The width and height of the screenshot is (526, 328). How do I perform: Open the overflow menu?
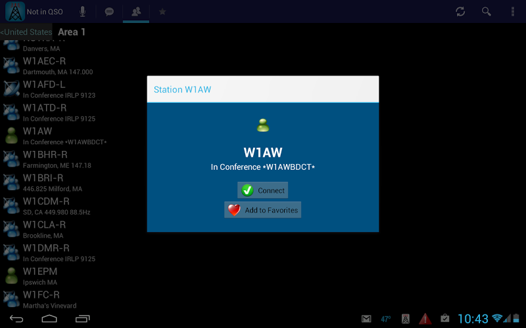513,11
